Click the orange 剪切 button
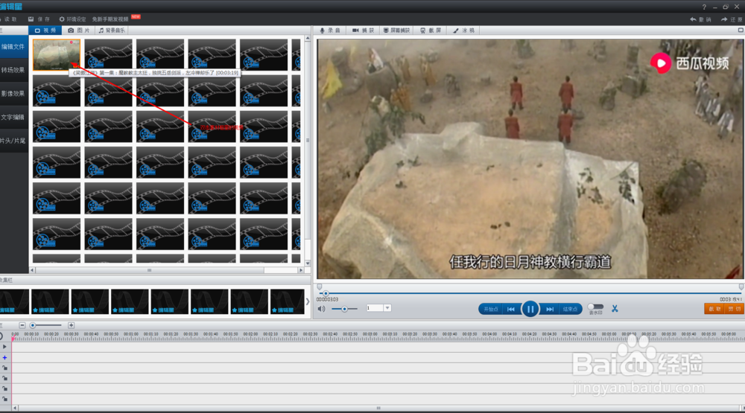Screen dimensions: 745x413 [x=734, y=309]
